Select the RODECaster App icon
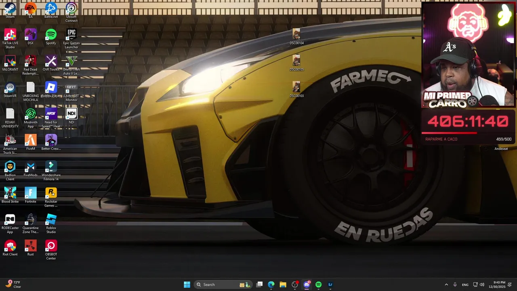This screenshot has height=291, width=517. click(x=10, y=224)
